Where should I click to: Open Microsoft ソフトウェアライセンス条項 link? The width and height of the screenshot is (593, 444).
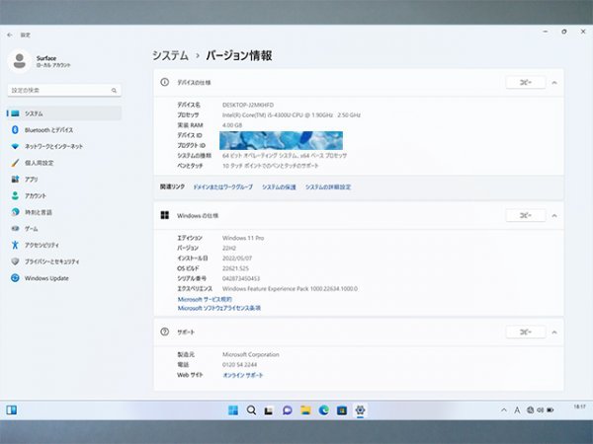219,308
